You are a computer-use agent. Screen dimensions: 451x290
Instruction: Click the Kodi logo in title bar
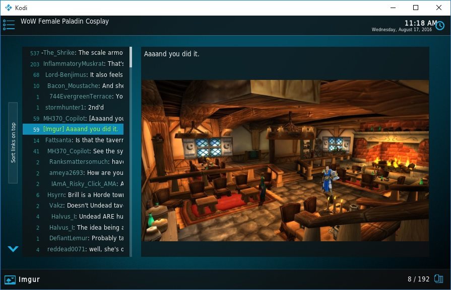click(x=8, y=8)
